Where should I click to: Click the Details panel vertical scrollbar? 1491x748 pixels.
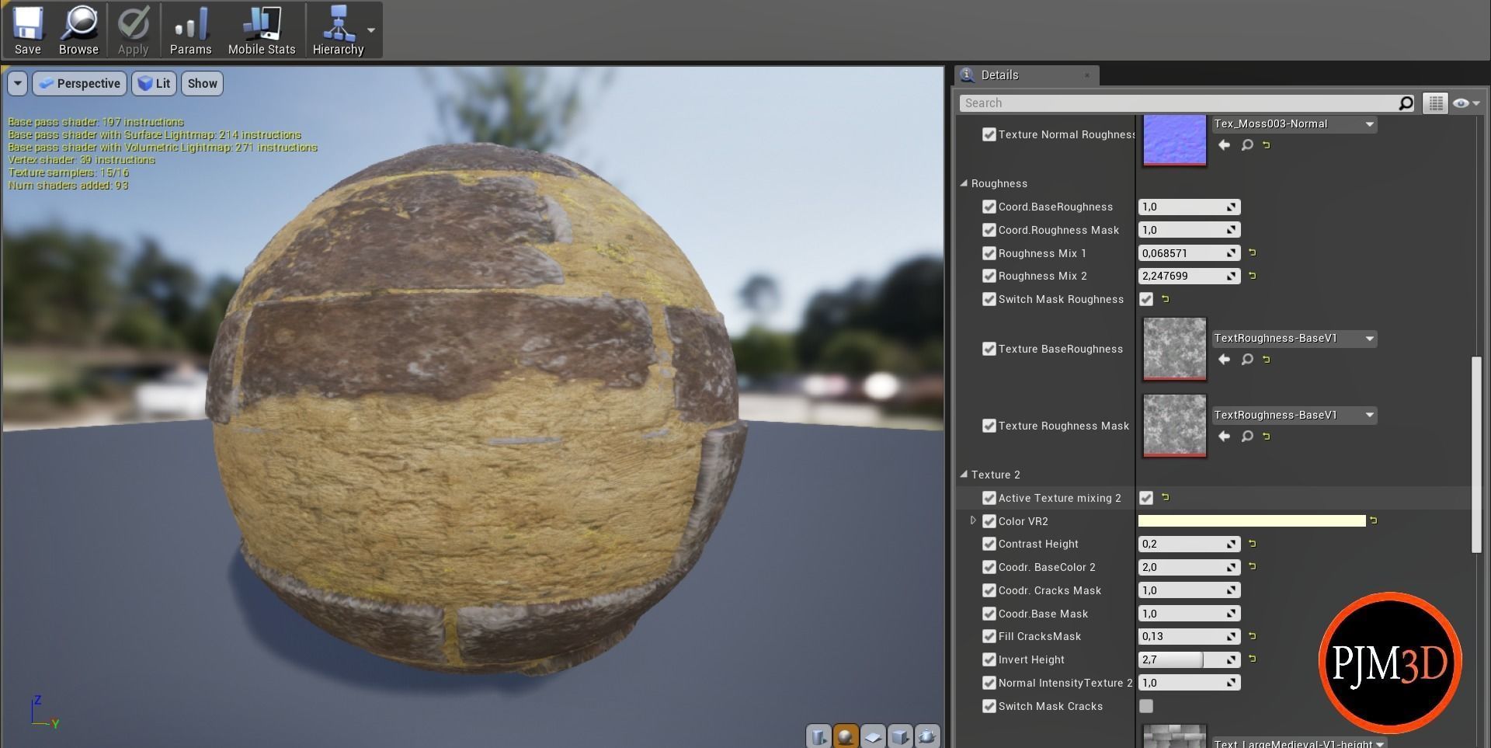(1475, 454)
